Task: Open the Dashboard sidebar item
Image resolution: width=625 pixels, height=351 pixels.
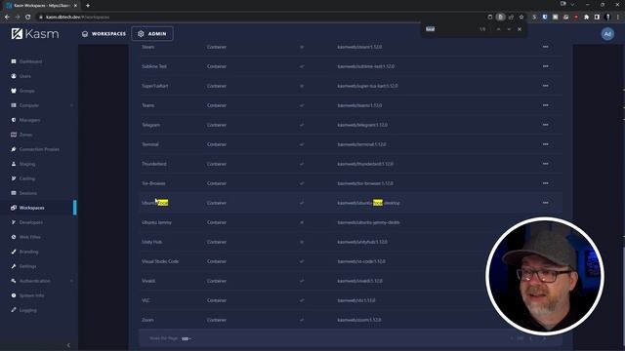Action: pos(30,61)
